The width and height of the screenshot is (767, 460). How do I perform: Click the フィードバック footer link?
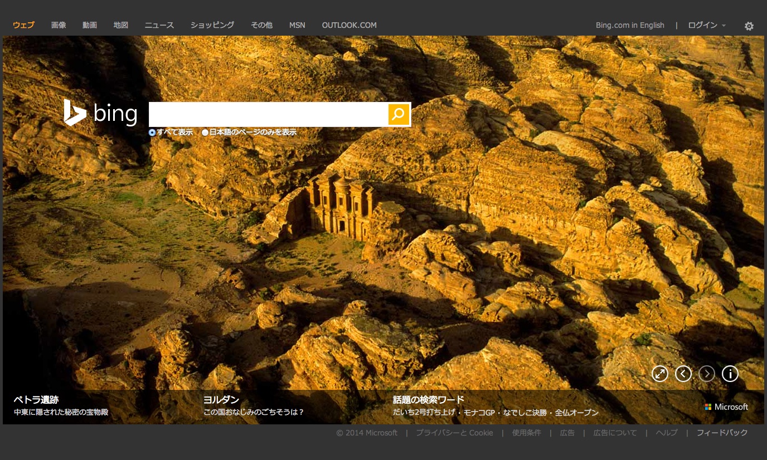pos(722,433)
